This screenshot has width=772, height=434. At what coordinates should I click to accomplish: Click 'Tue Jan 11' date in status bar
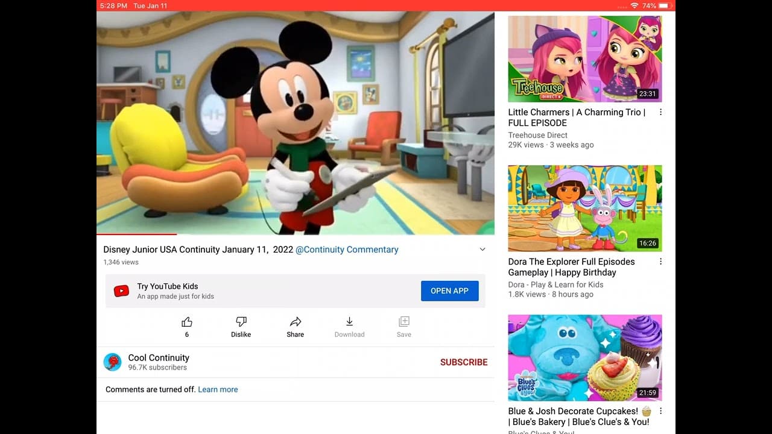coord(150,5)
